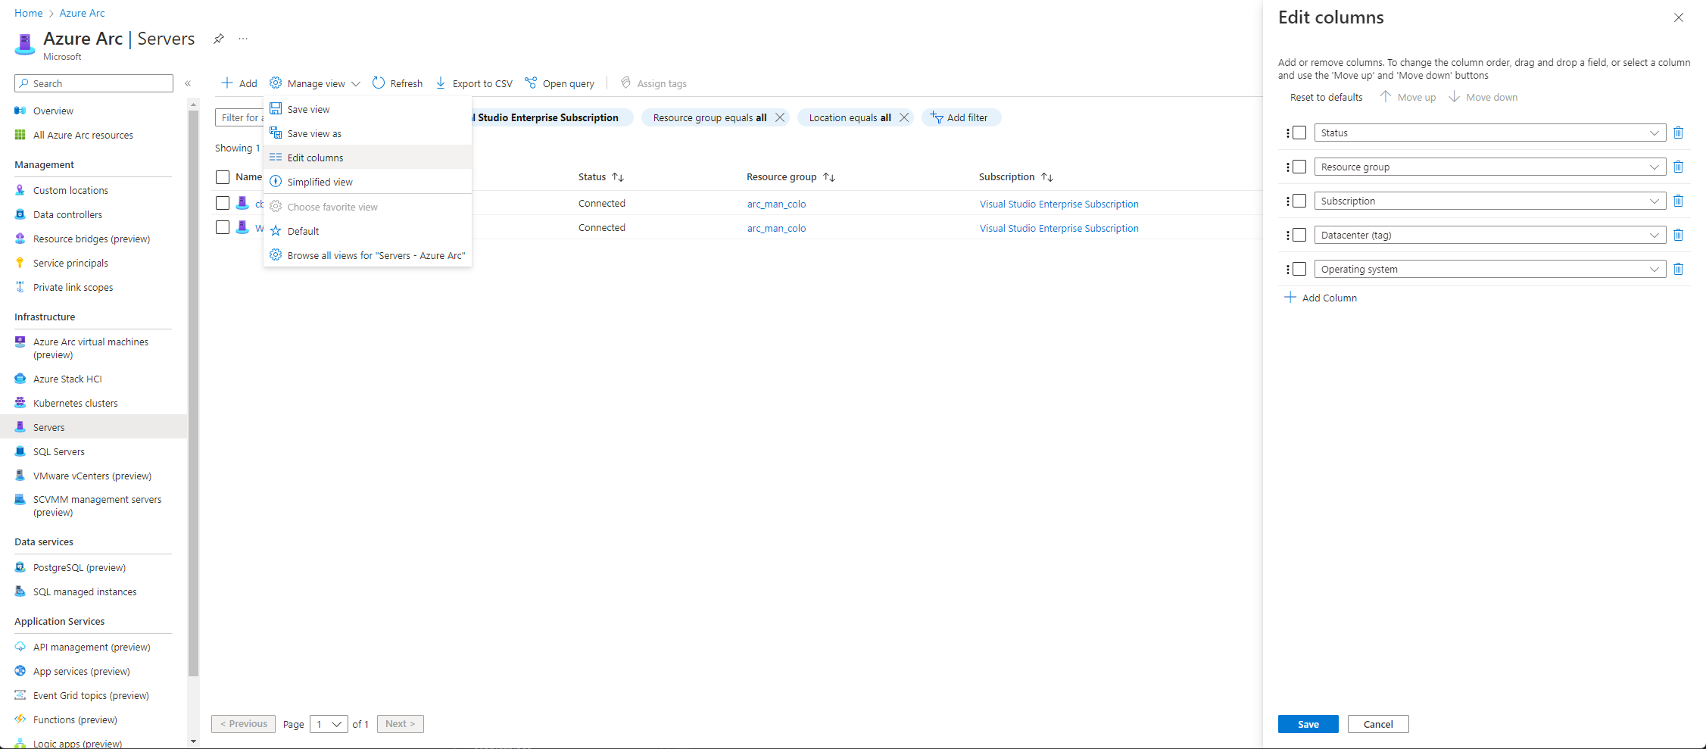Open the Datacenter (tag) column dropdown

pos(1490,235)
